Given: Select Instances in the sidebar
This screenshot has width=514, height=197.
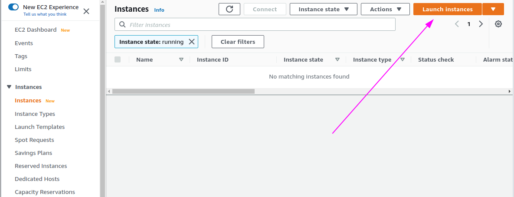Looking at the screenshot, I should tap(28, 101).
